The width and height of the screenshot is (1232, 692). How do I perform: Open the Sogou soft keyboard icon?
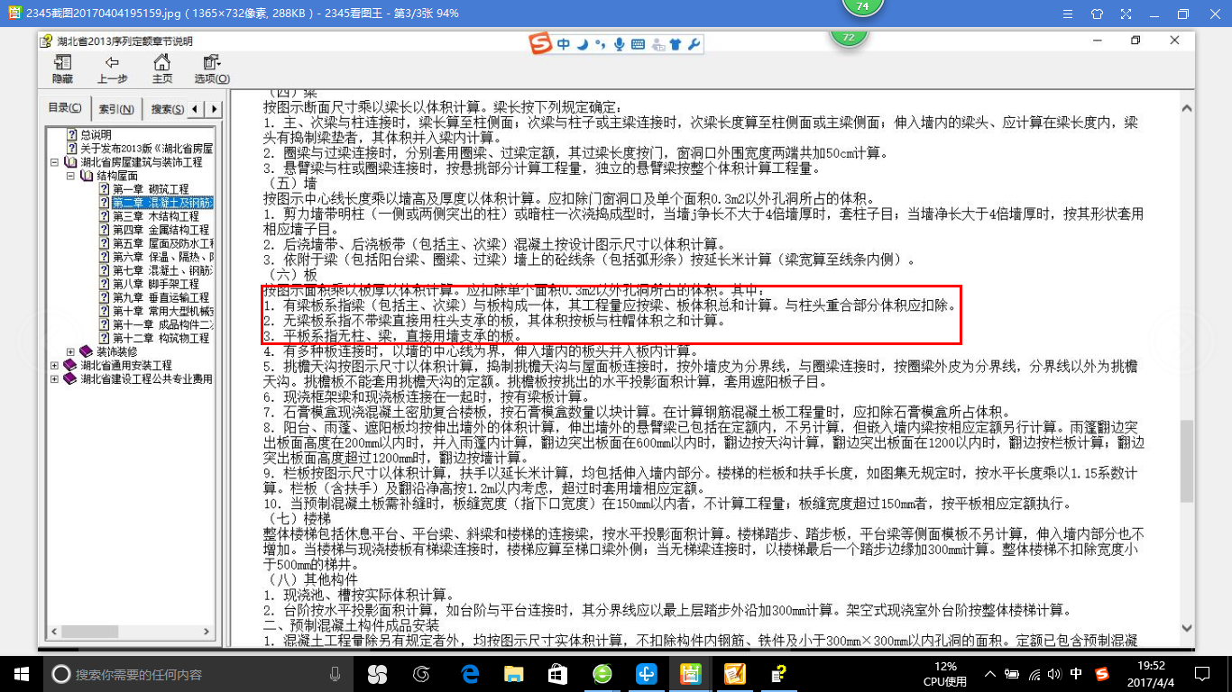pyautogui.click(x=638, y=44)
